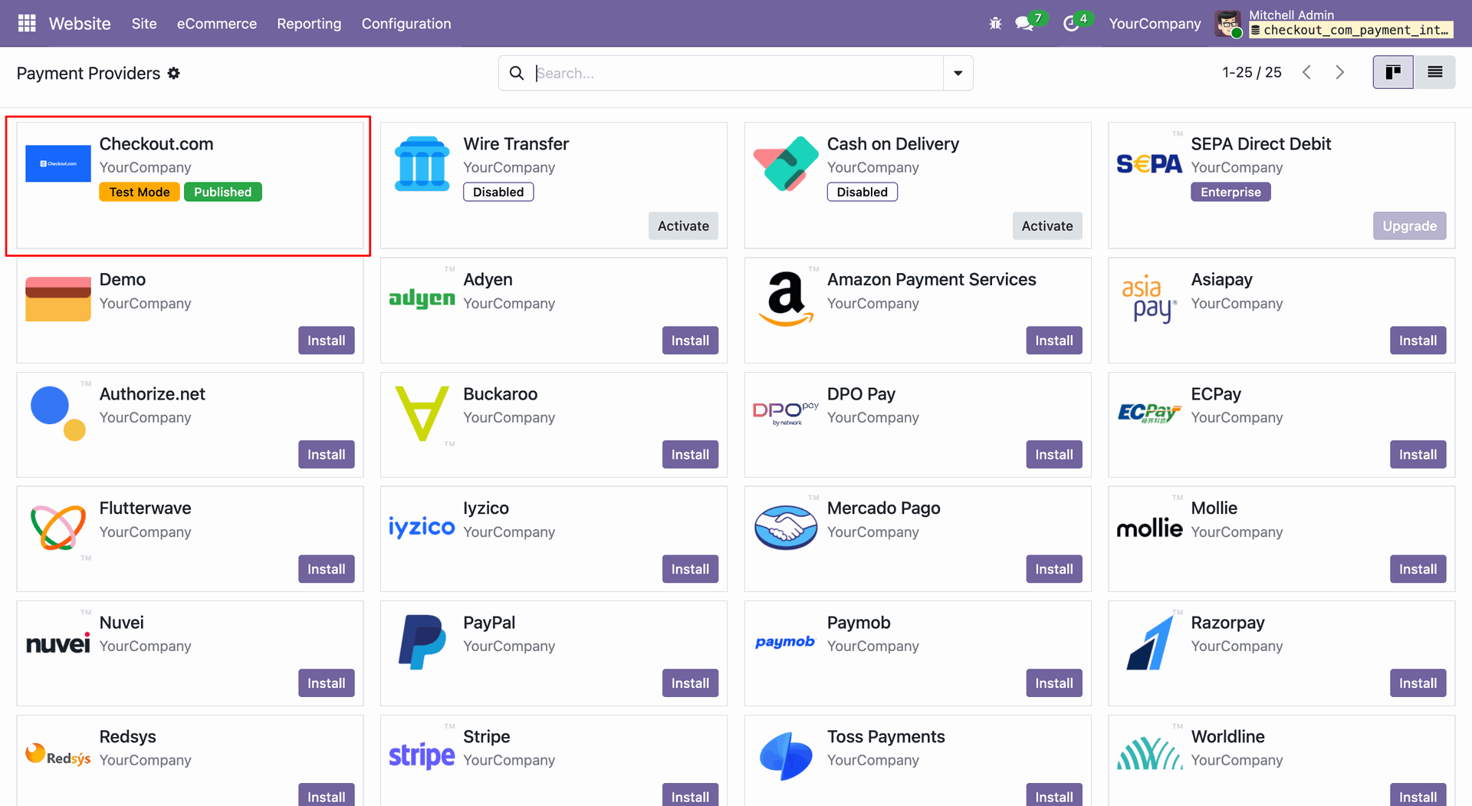Install the PayPal provider
The image size is (1472, 806).
pyautogui.click(x=690, y=683)
